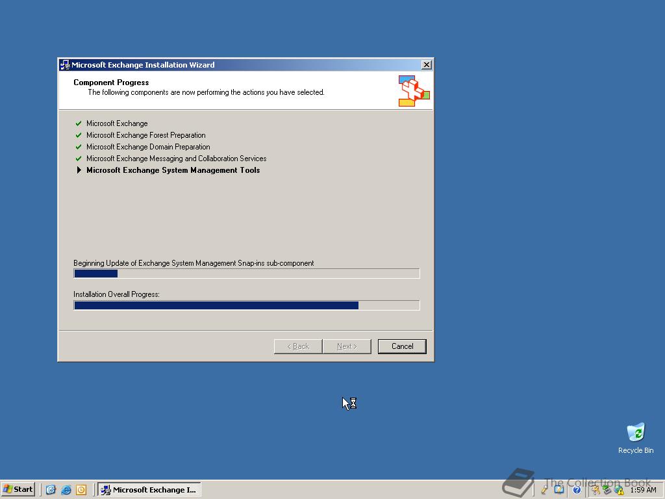Open the Recycle Bin desktop icon
665x499 pixels.
(636, 439)
